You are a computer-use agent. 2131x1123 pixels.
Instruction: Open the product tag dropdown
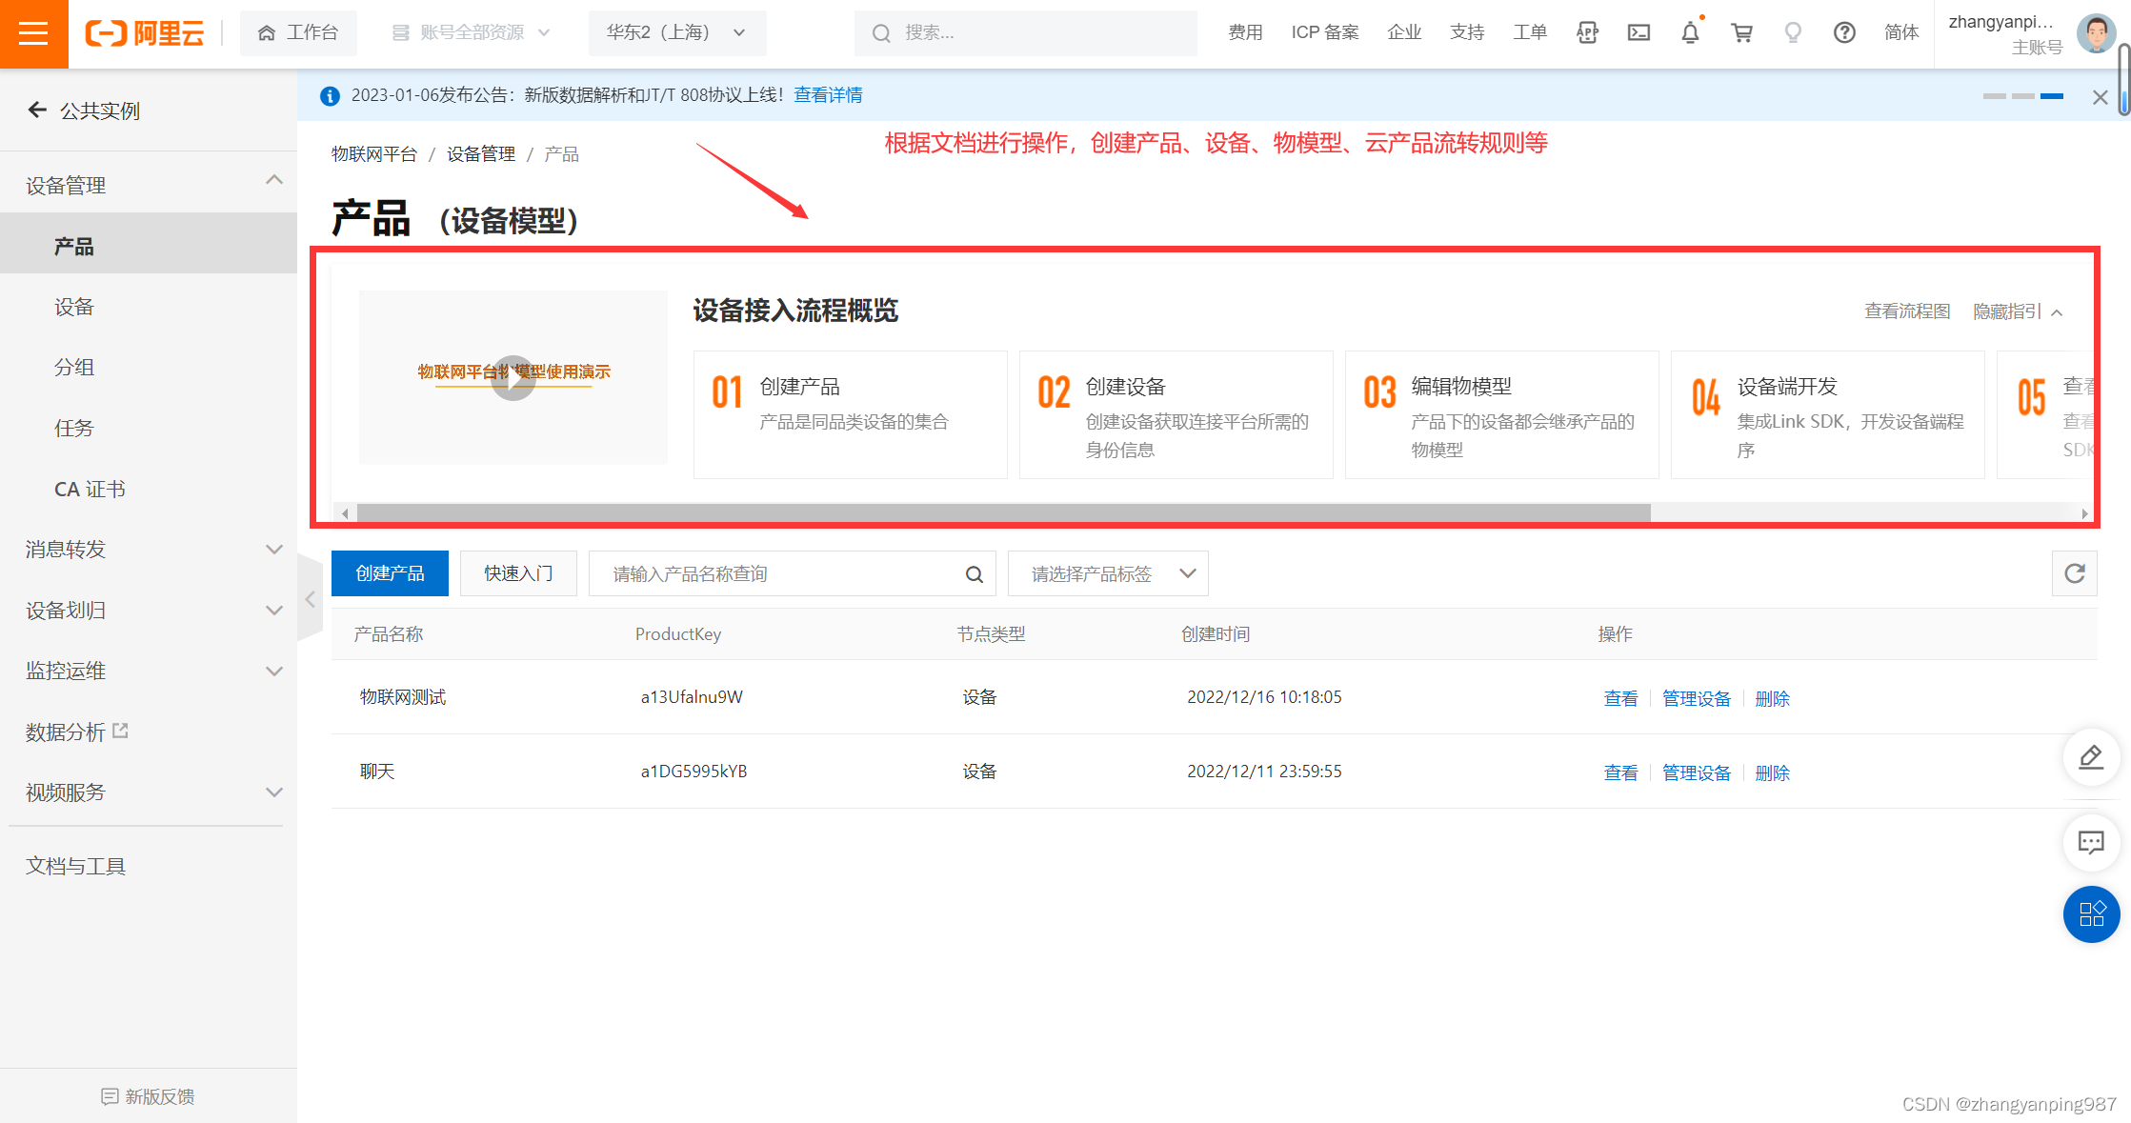(1108, 573)
